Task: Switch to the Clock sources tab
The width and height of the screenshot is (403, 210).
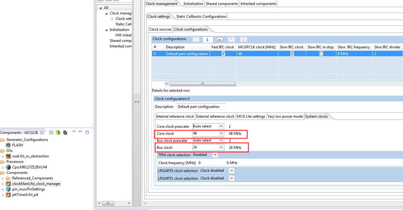Action: (x=161, y=29)
